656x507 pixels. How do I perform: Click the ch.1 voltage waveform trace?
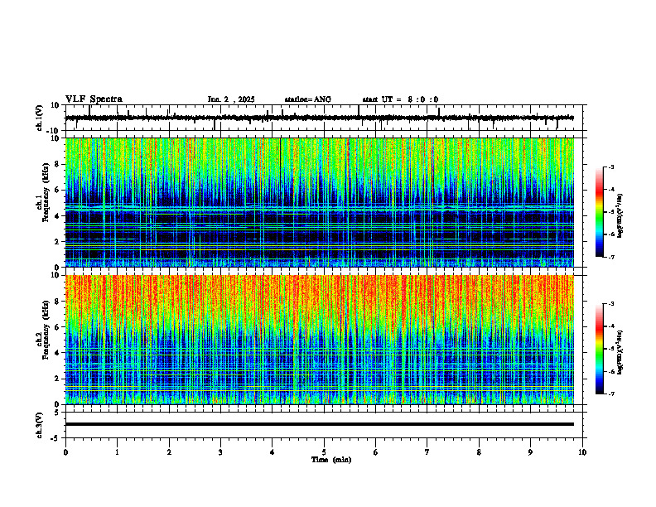coord(319,118)
